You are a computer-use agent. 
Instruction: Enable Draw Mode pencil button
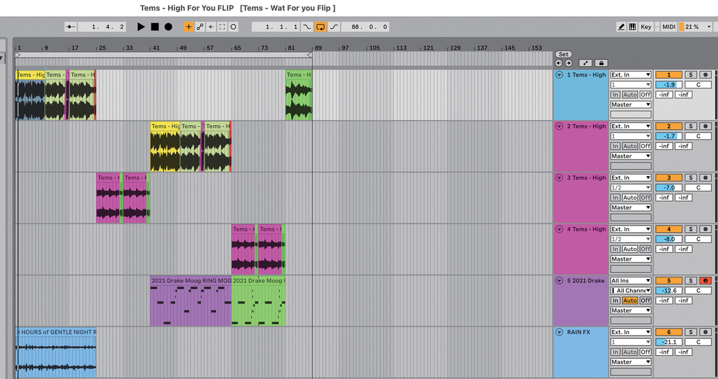click(x=622, y=27)
